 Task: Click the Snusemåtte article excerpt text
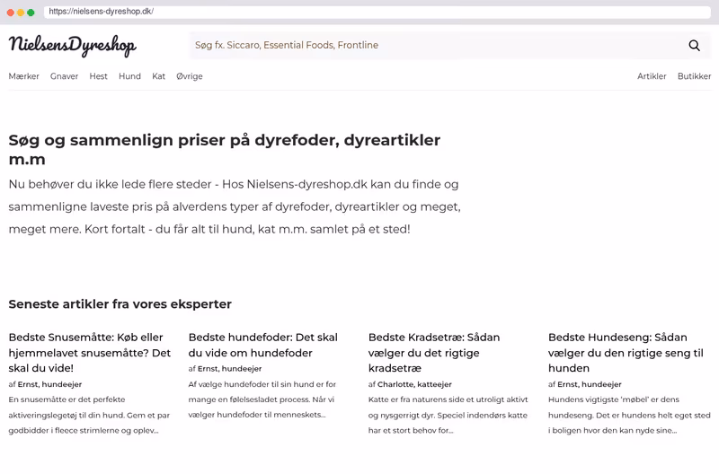click(x=89, y=415)
